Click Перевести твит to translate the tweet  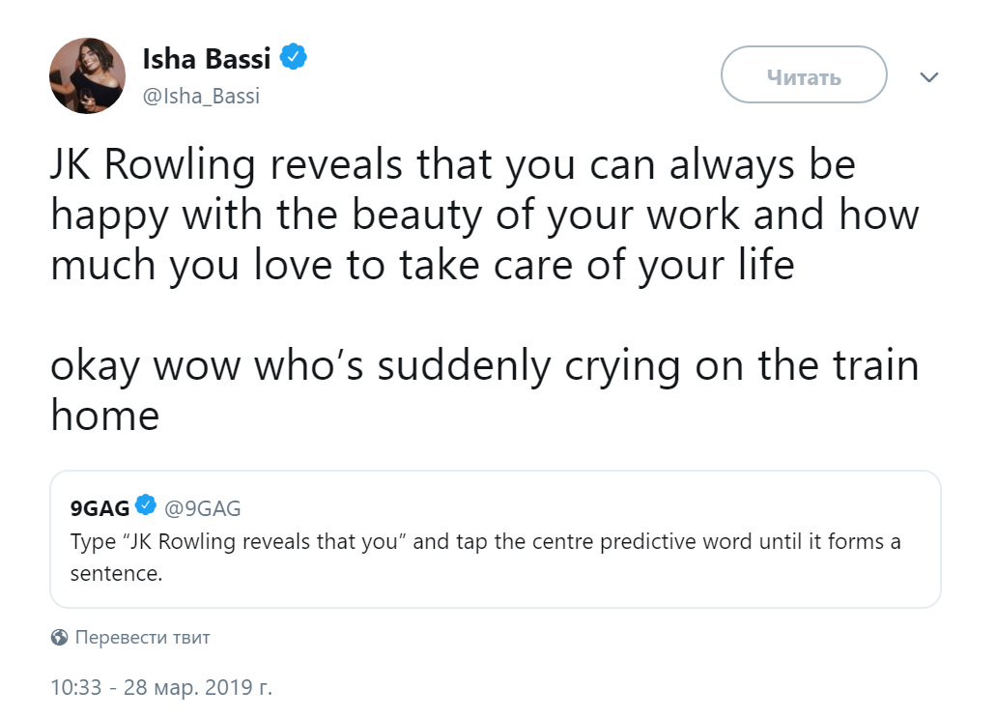[x=142, y=637]
